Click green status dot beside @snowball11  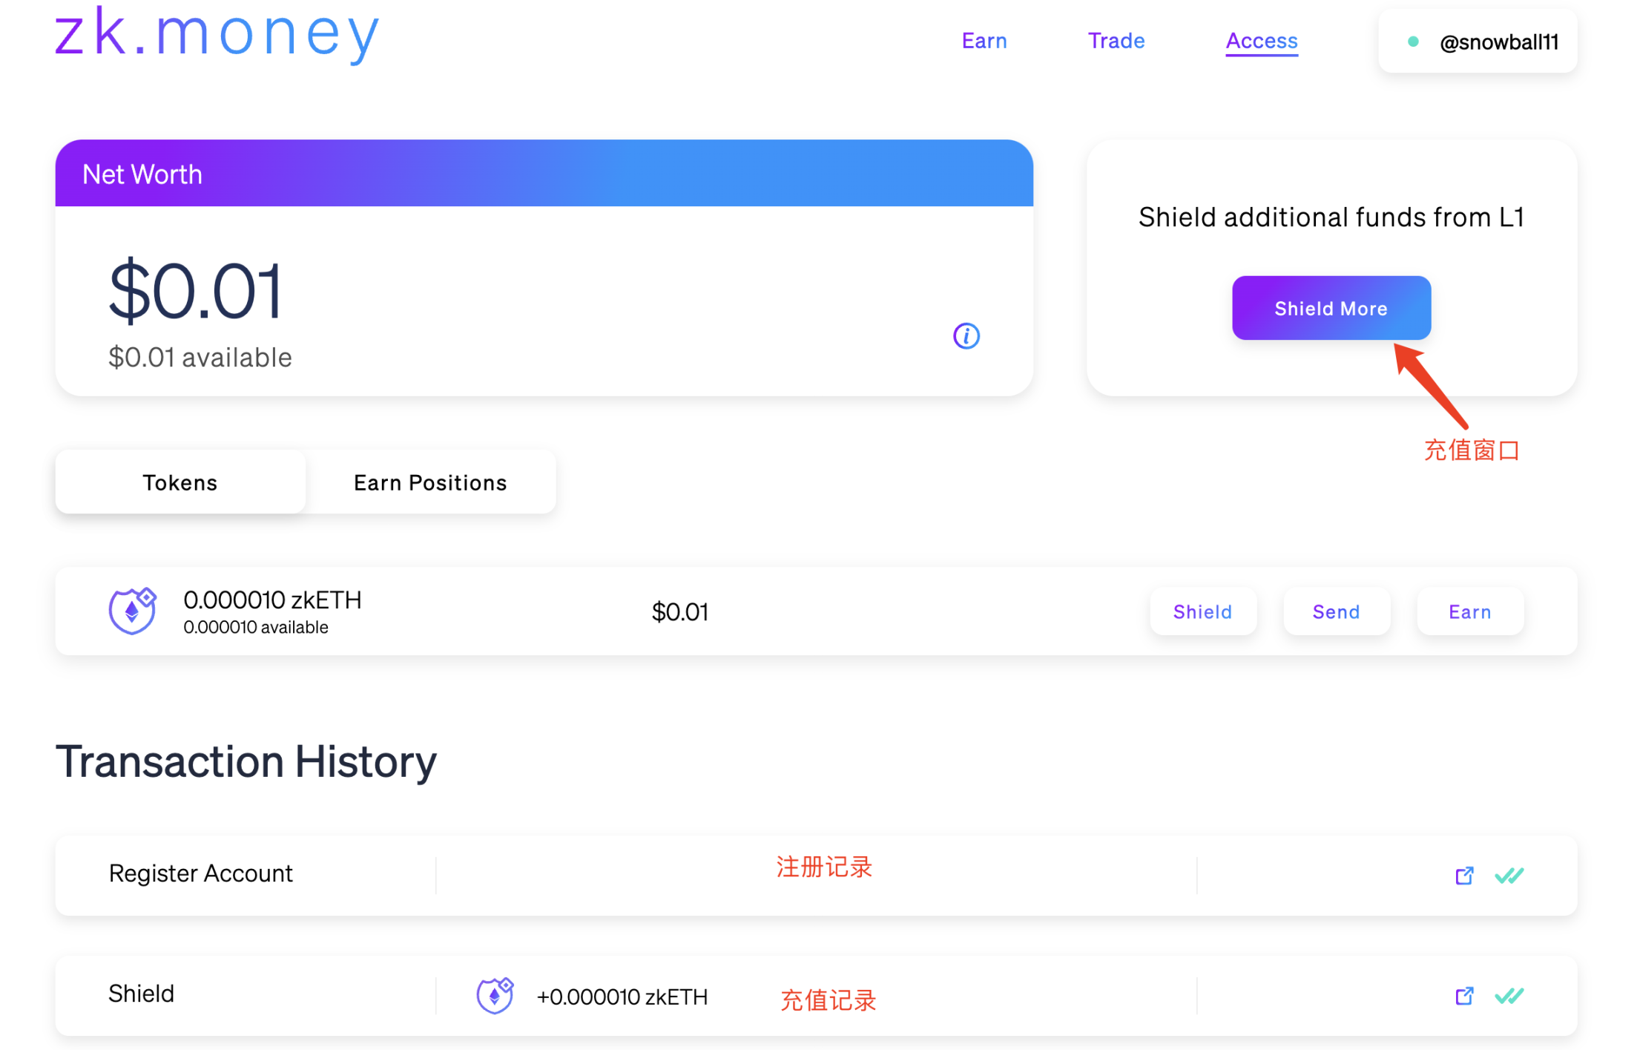coord(1413,42)
